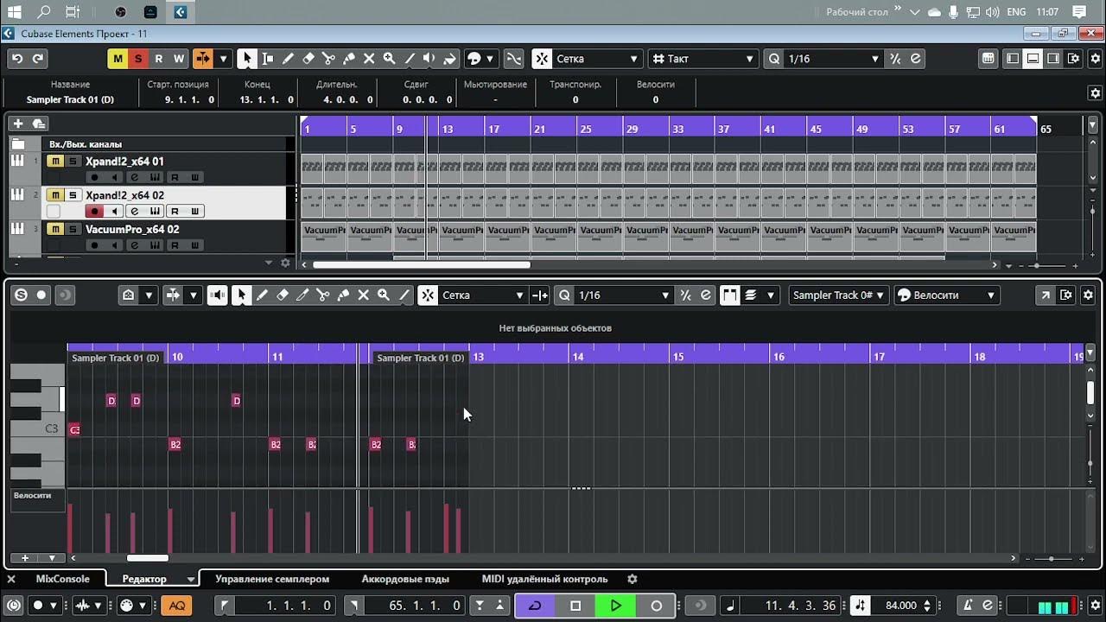The image size is (1106, 622).
Task: Click the iterative quantize icon in project toolbar
Action: 895,59
